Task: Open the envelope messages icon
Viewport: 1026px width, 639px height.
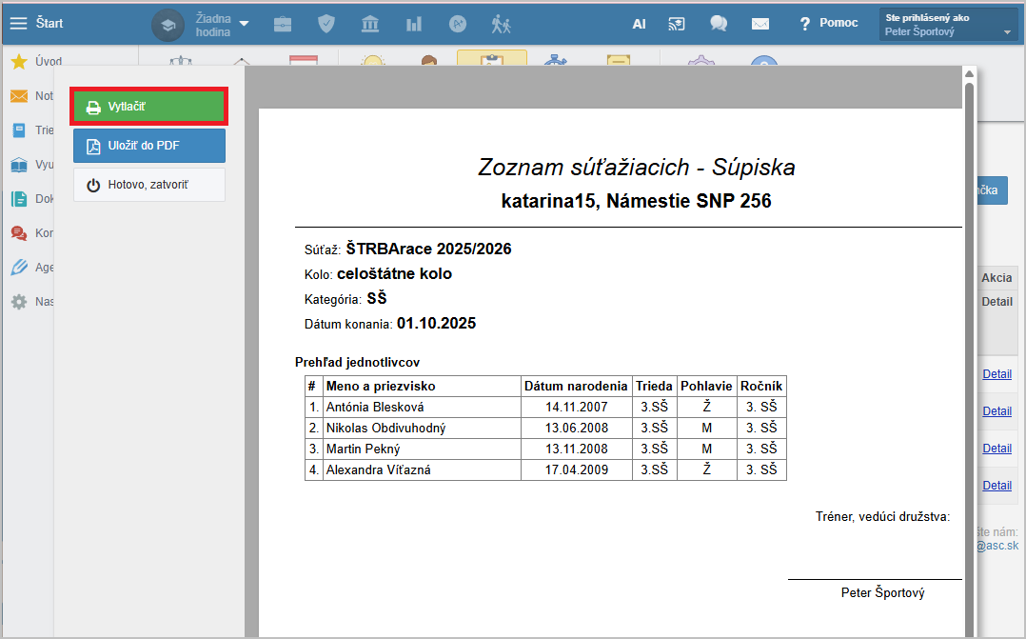Action: (x=760, y=24)
